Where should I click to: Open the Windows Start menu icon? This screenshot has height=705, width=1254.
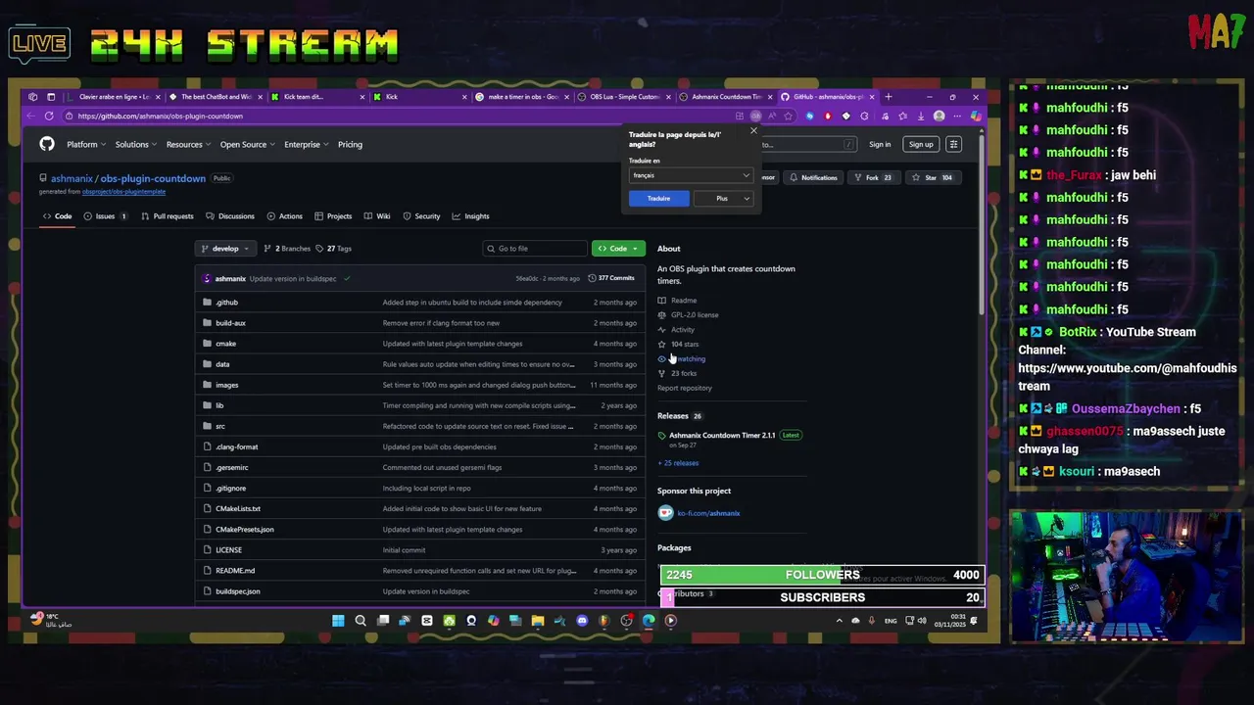pos(338,621)
